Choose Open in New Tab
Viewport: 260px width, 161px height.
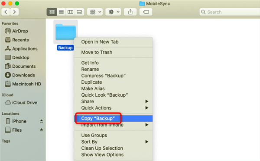click(x=113, y=42)
